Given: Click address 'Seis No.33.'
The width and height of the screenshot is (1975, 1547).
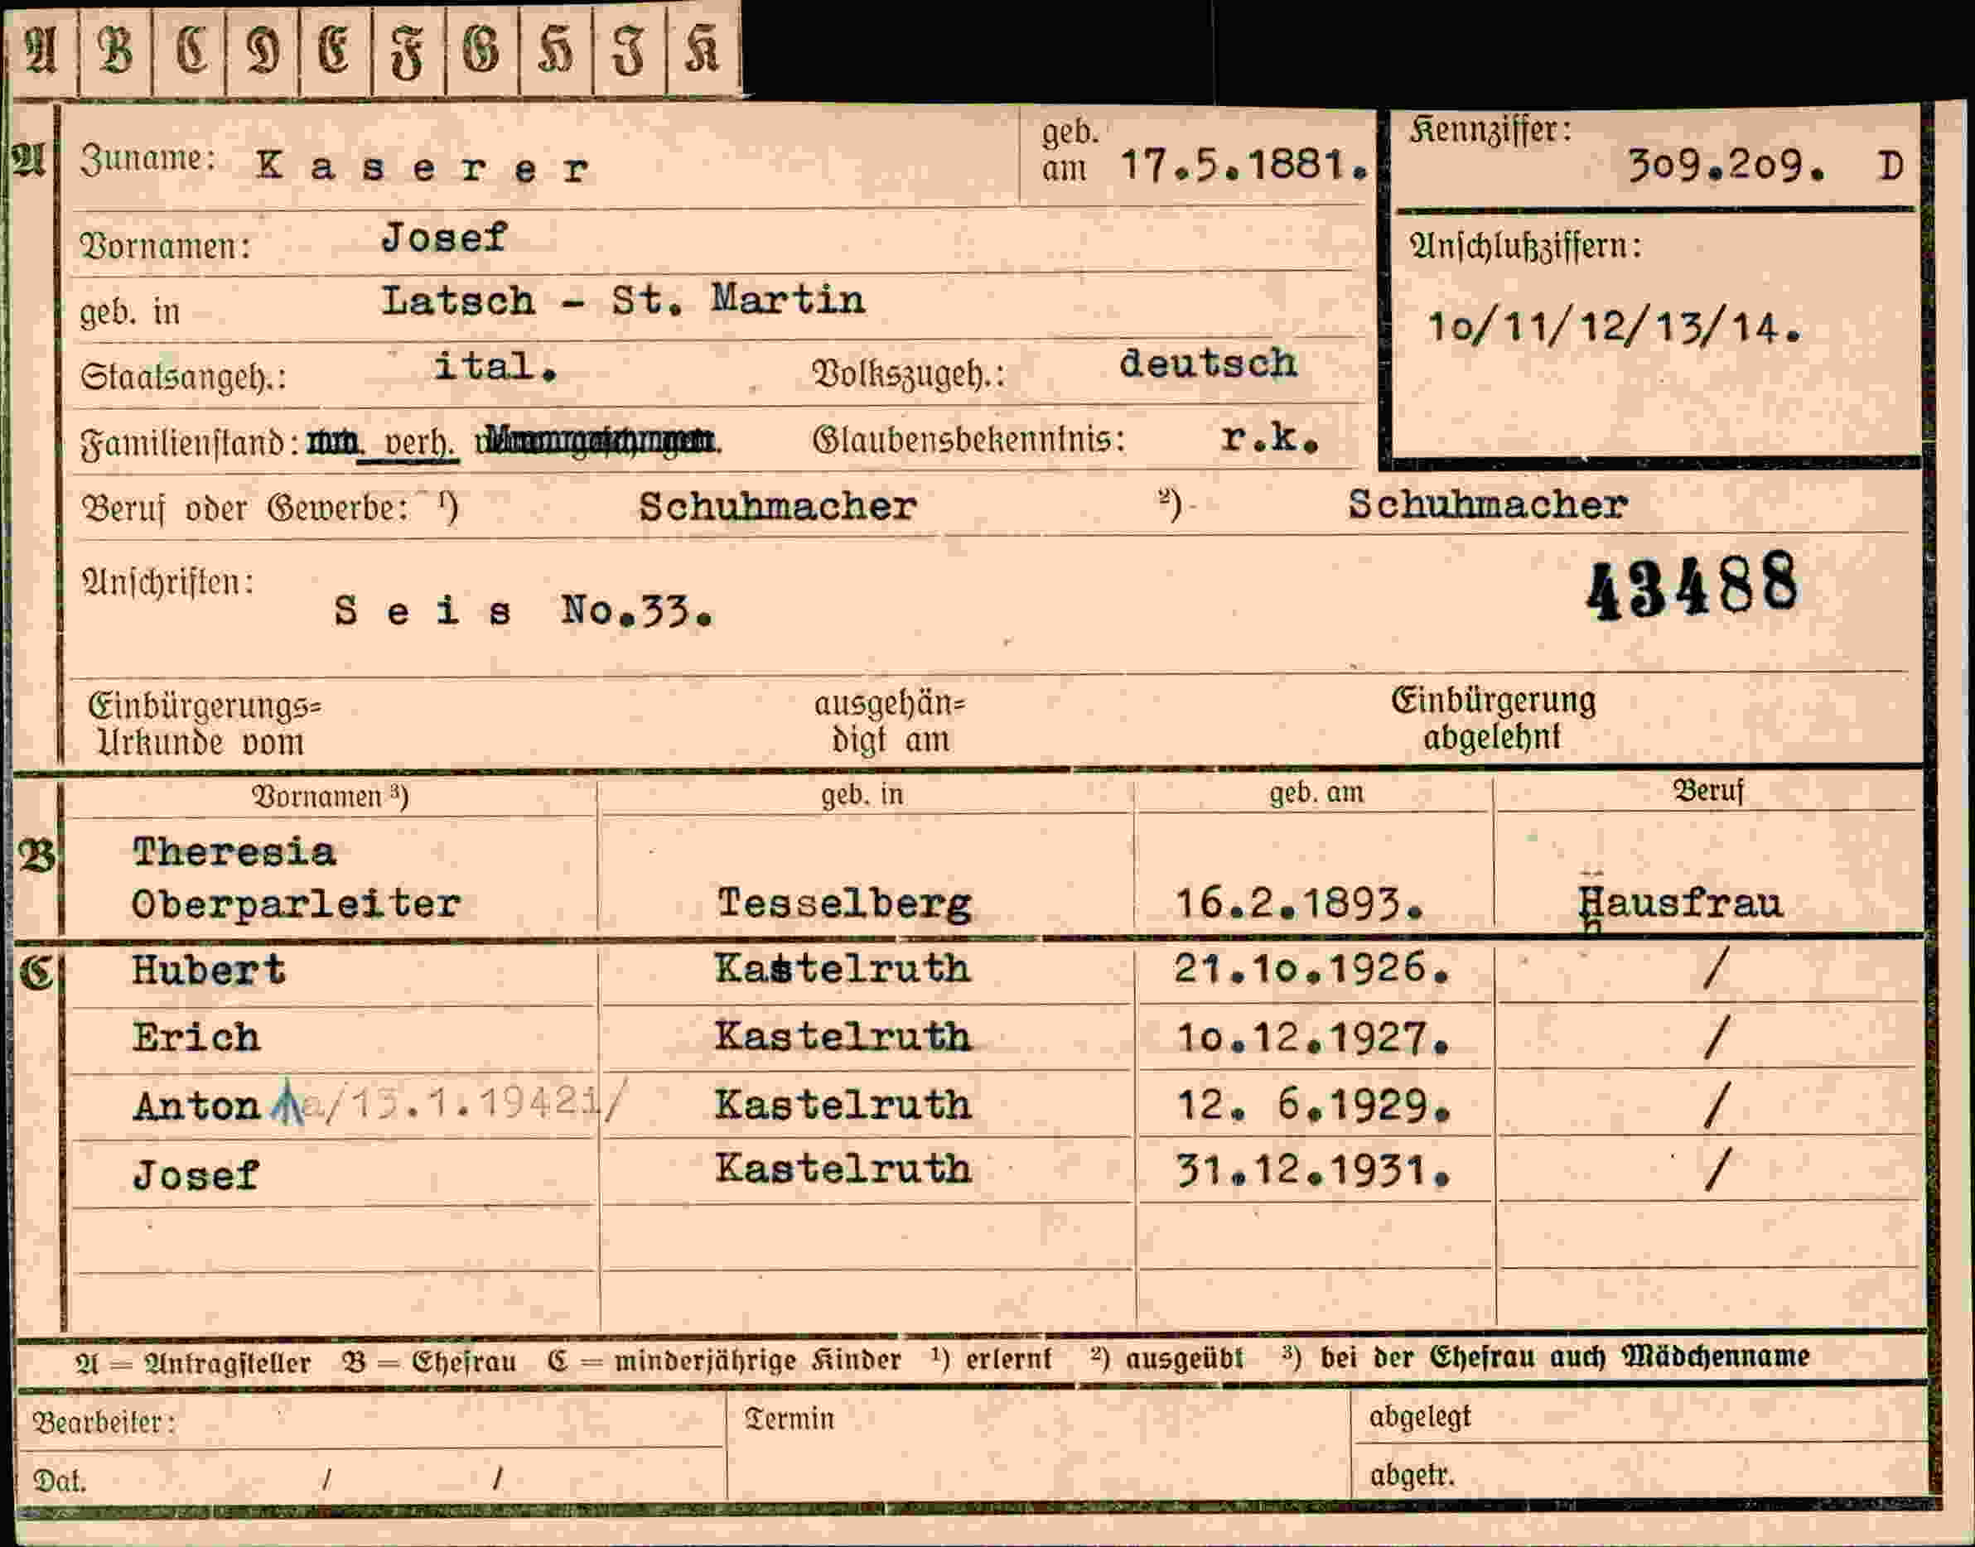Looking at the screenshot, I should click(523, 611).
